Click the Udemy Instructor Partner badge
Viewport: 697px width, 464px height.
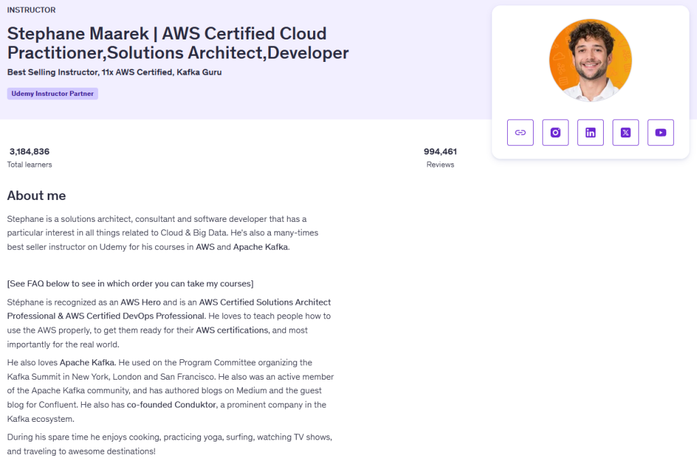(52, 94)
